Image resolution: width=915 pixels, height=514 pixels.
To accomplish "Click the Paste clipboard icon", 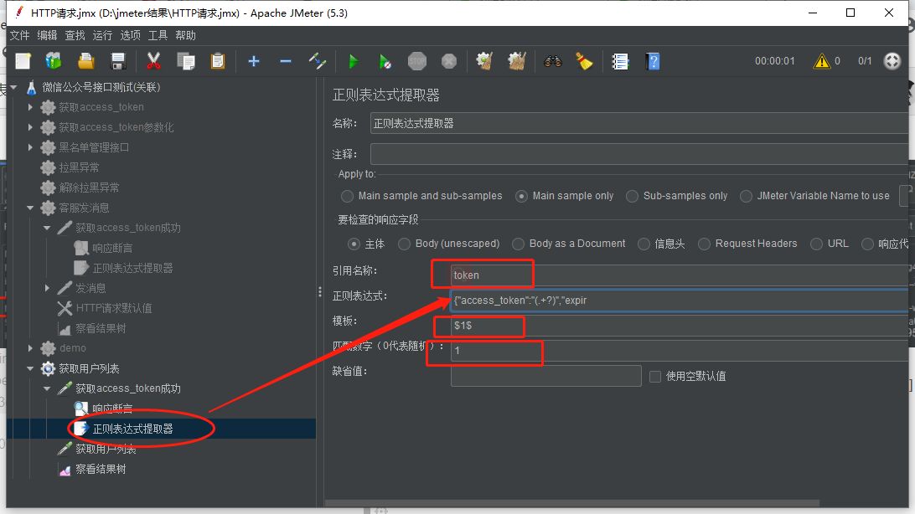I will (x=218, y=61).
